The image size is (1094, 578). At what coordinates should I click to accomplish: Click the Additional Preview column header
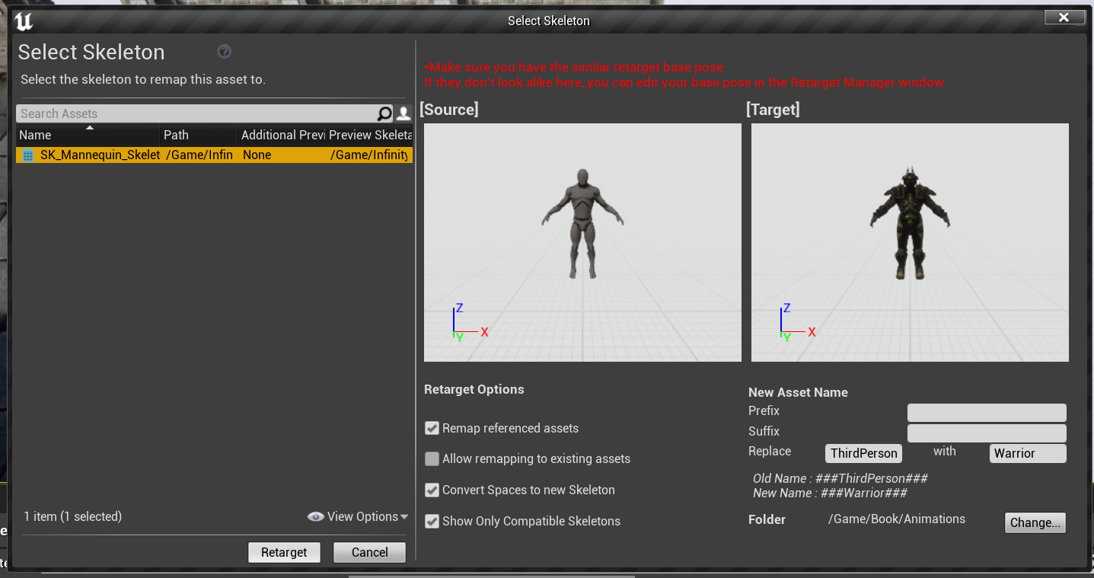(x=281, y=135)
